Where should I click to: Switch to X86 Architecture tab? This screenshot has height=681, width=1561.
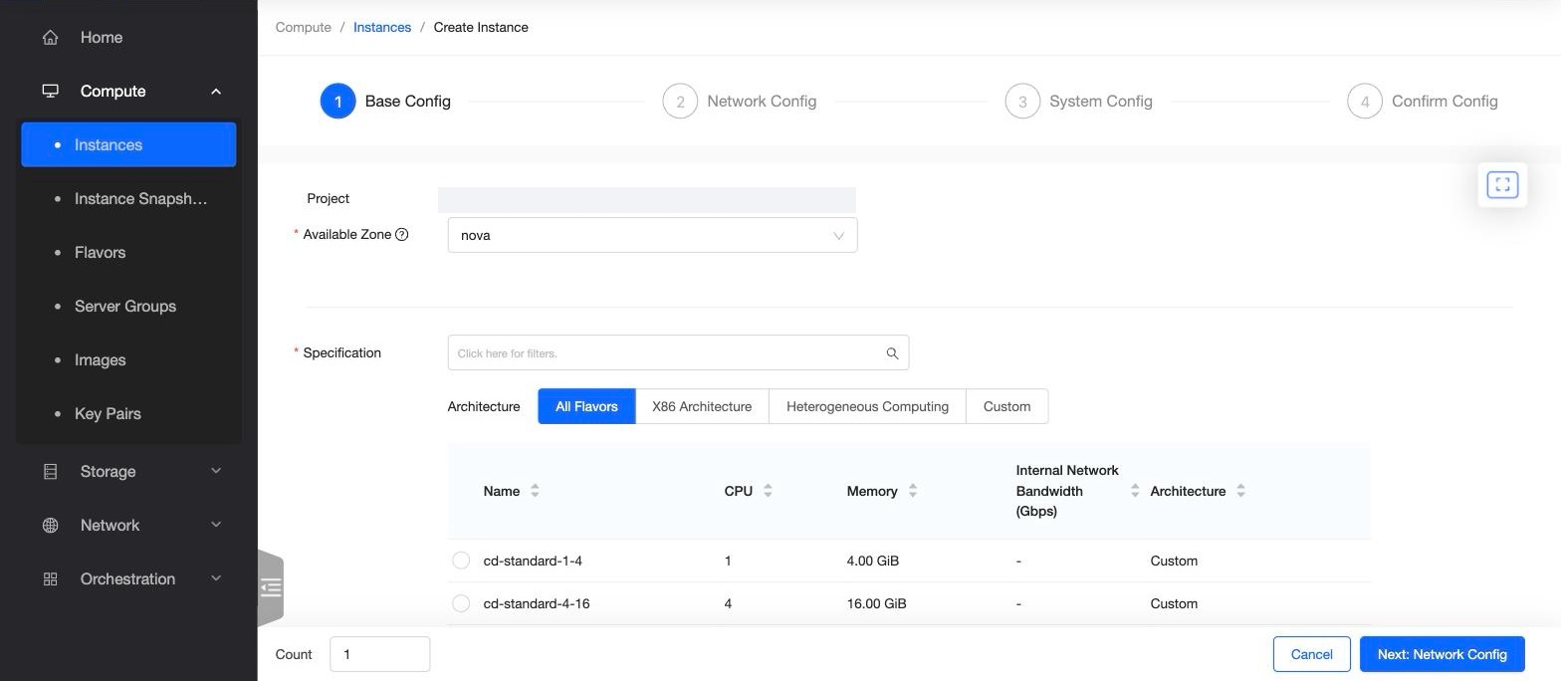coord(702,406)
